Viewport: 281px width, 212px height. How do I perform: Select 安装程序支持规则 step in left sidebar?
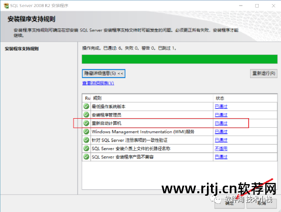pos(21,49)
